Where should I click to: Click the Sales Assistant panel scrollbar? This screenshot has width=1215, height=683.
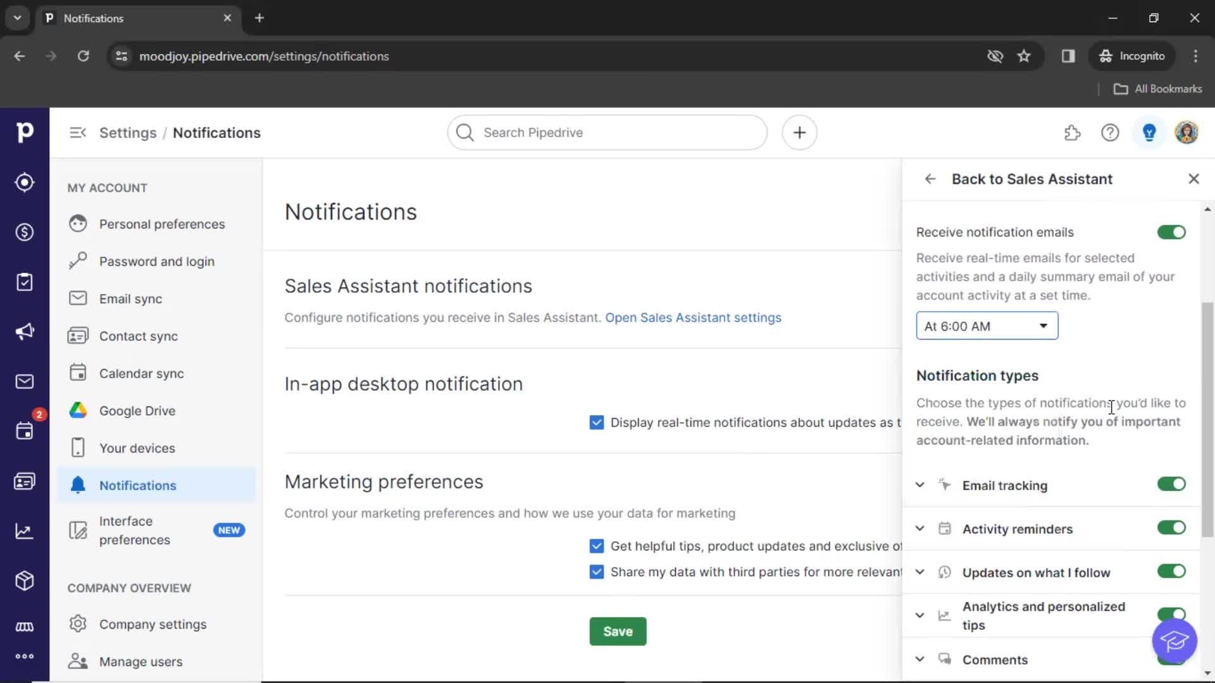click(1207, 420)
